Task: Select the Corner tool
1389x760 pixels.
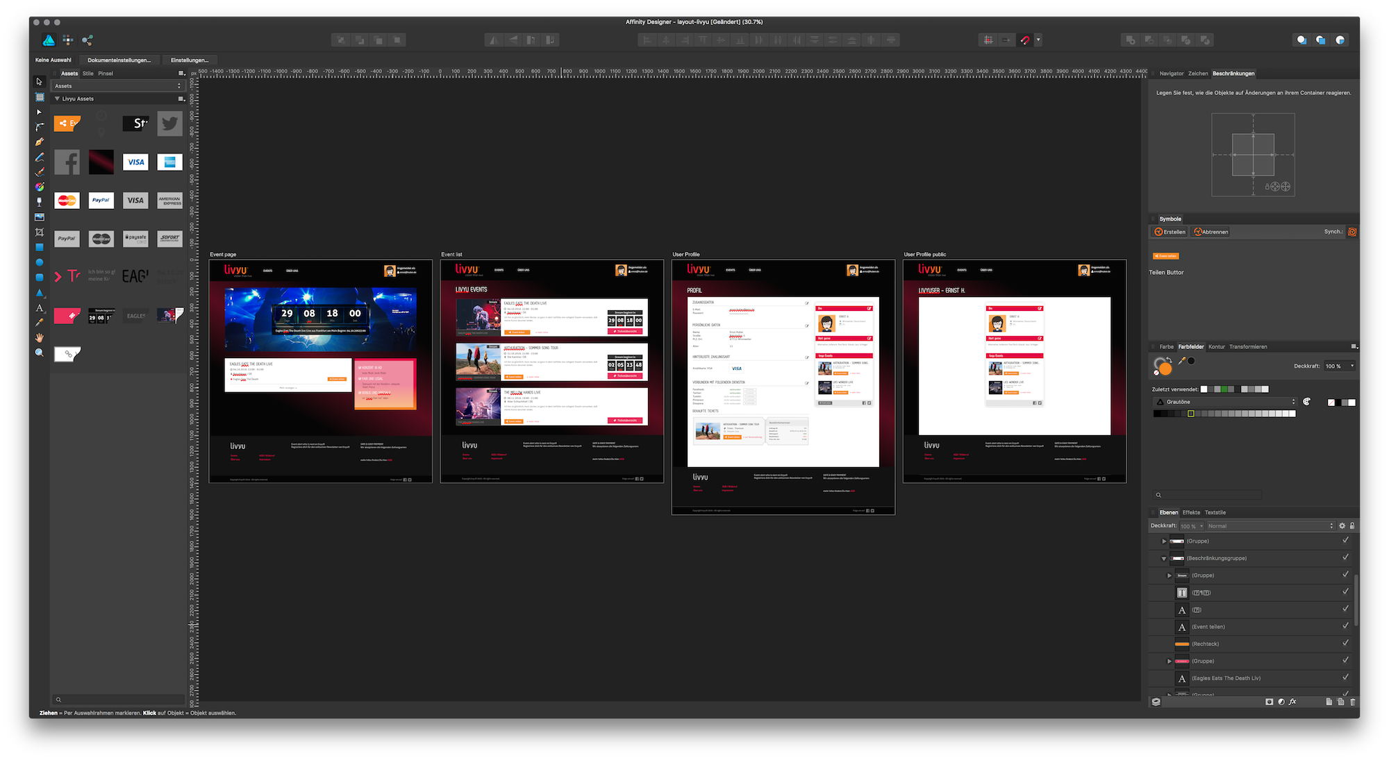Action: tap(40, 127)
